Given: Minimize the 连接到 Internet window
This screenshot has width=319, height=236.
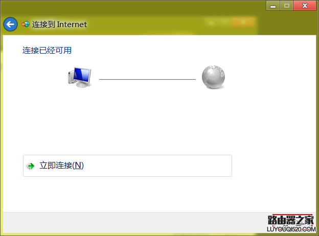Looking at the screenshot, I should click(273, 6).
